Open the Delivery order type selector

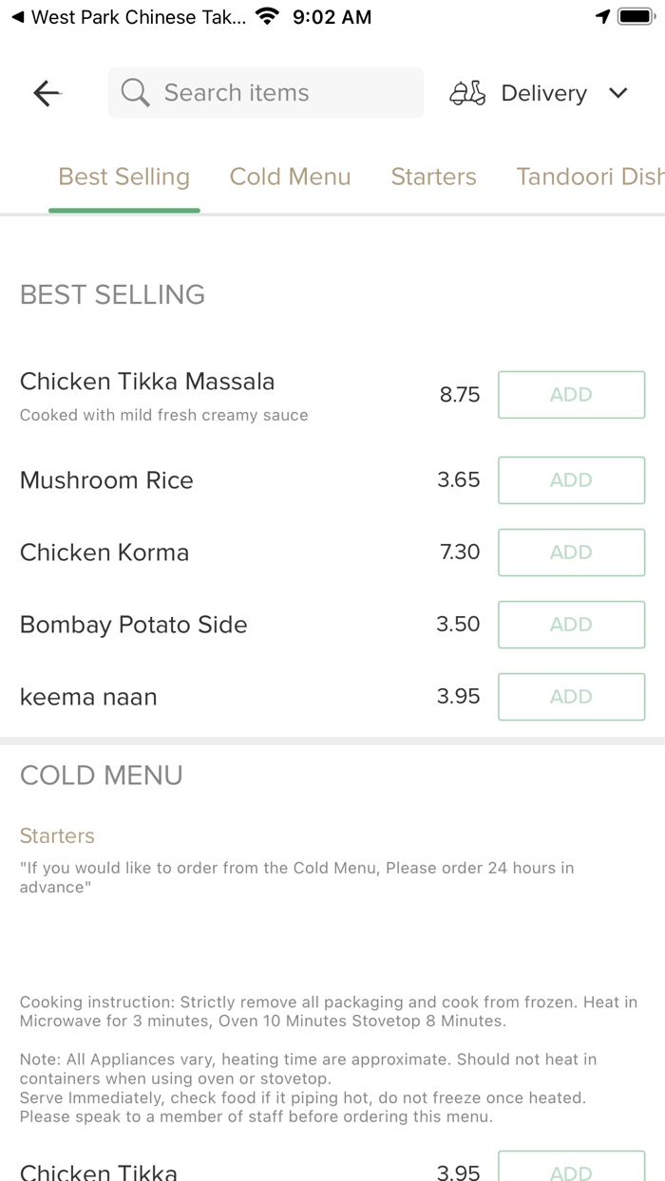point(543,93)
